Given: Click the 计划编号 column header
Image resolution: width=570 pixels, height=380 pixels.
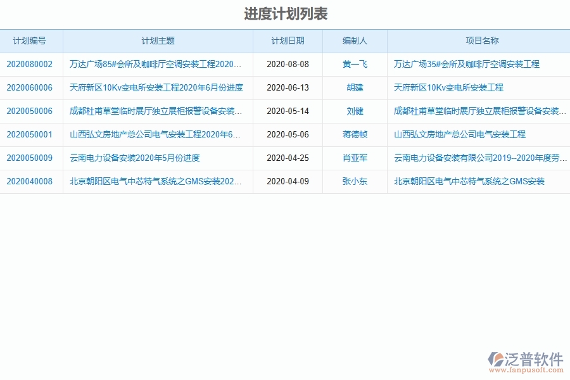Looking at the screenshot, I should click(32, 41).
